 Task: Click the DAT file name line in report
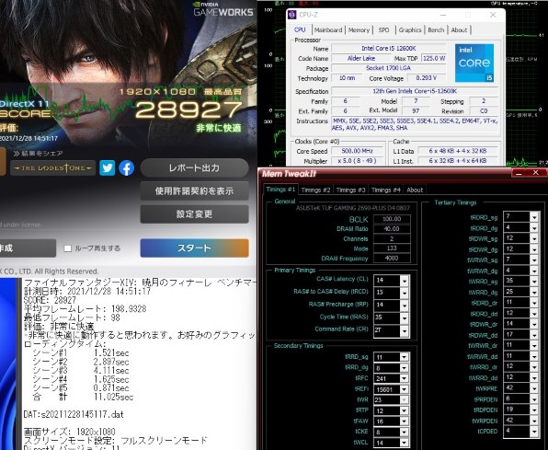coord(74,415)
